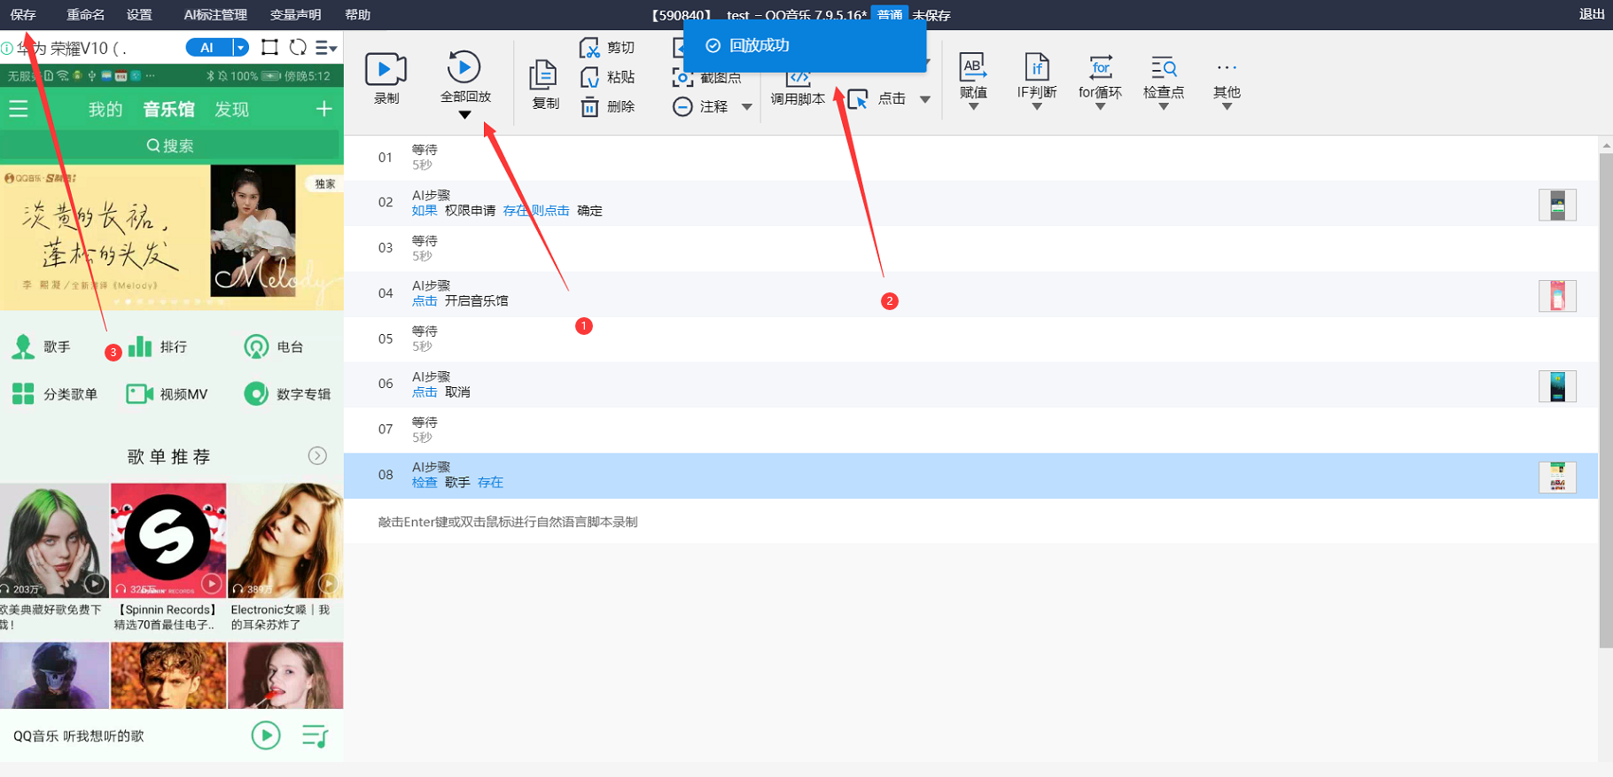Click the device screen rotate/refresh icon
This screenshot has height=777, width=1613.
pyautogui.click(x=298, y=48)
